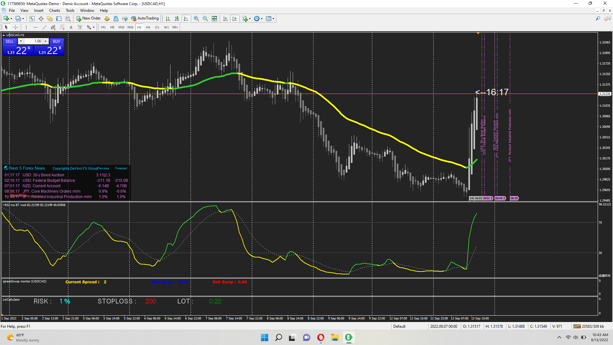Switch chart to candlesticks mode

(x=177, y=19)
